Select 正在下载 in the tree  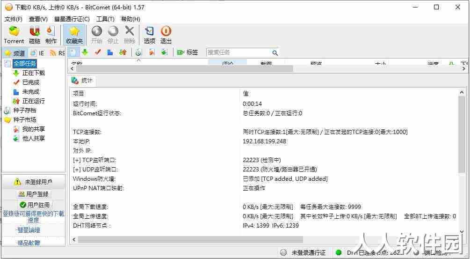click(33, 73)
